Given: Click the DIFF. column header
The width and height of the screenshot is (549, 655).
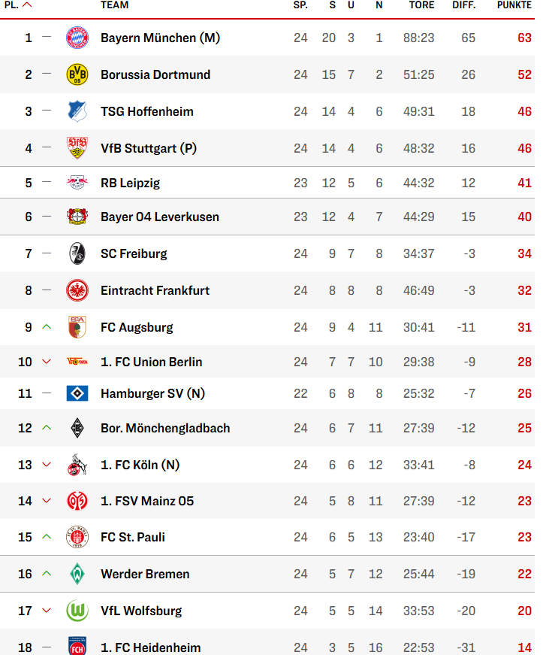Looking at the screenshot, I should point(463,5).
